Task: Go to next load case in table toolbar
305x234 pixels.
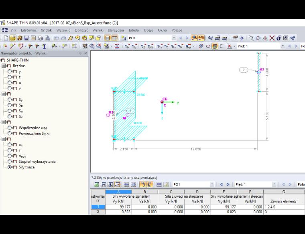Action: [228, 184]
